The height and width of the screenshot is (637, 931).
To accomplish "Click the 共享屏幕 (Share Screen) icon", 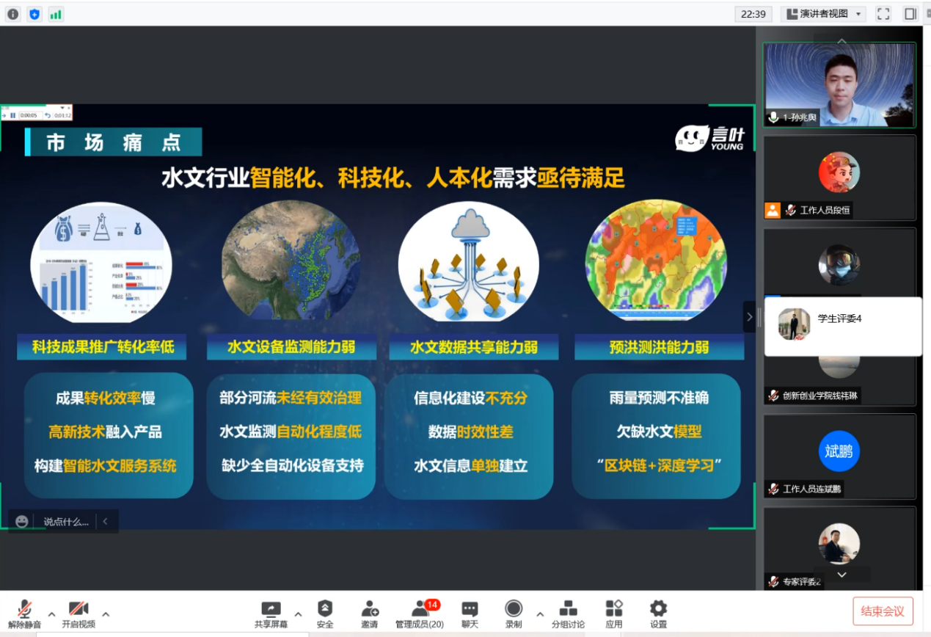I will [271, 613].
